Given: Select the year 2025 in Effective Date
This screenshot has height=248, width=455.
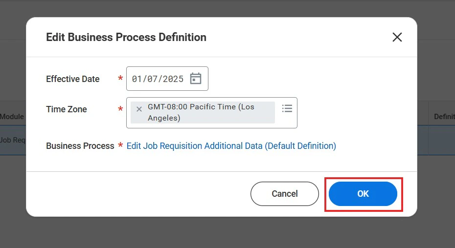Looking at the screenshot, I should coord(173,79).
